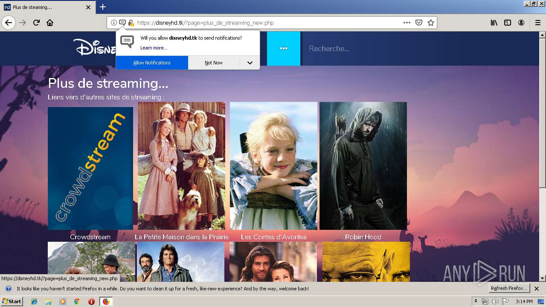546x307 pixels.
Task: Click the 'Plus de streaming...' heading
Action: [108, 83]
